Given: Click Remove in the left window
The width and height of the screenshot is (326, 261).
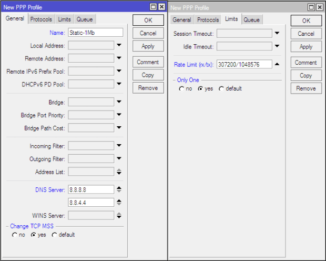Looking at the screenshot, I should [148, 88].
